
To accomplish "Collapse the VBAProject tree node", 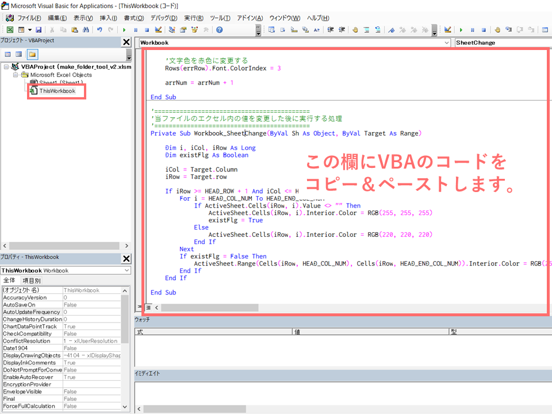I will point(6,67).
